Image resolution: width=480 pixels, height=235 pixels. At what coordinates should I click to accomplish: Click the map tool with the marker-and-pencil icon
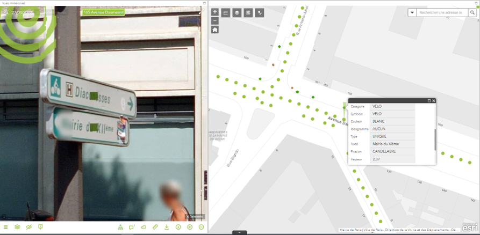pyautogui.click(x=260, y=12)
